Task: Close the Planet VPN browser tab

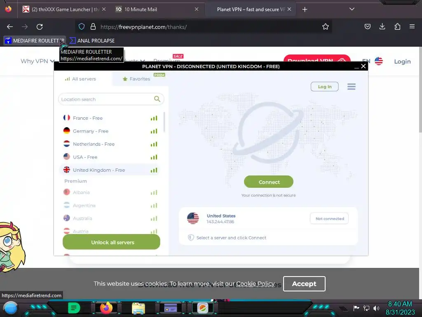Action: [x=289, y=9]
